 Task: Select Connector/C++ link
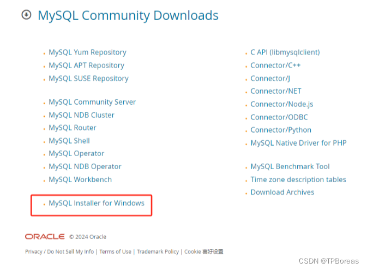[x=275, y=65]
